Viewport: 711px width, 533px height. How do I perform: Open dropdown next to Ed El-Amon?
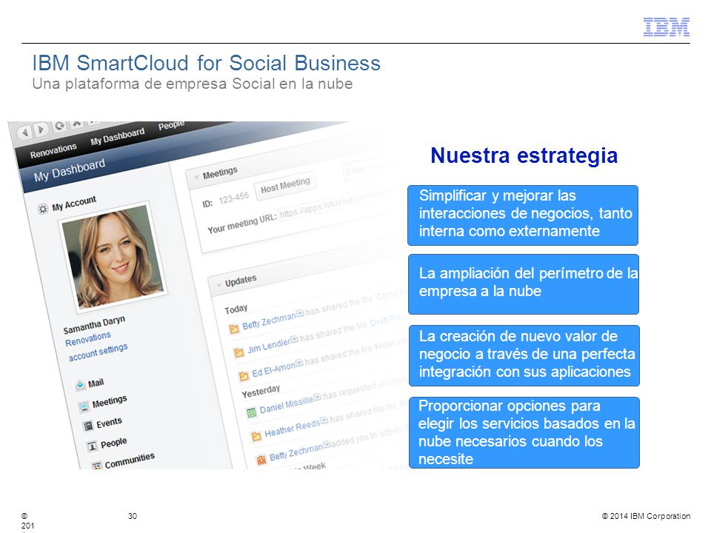299,363
